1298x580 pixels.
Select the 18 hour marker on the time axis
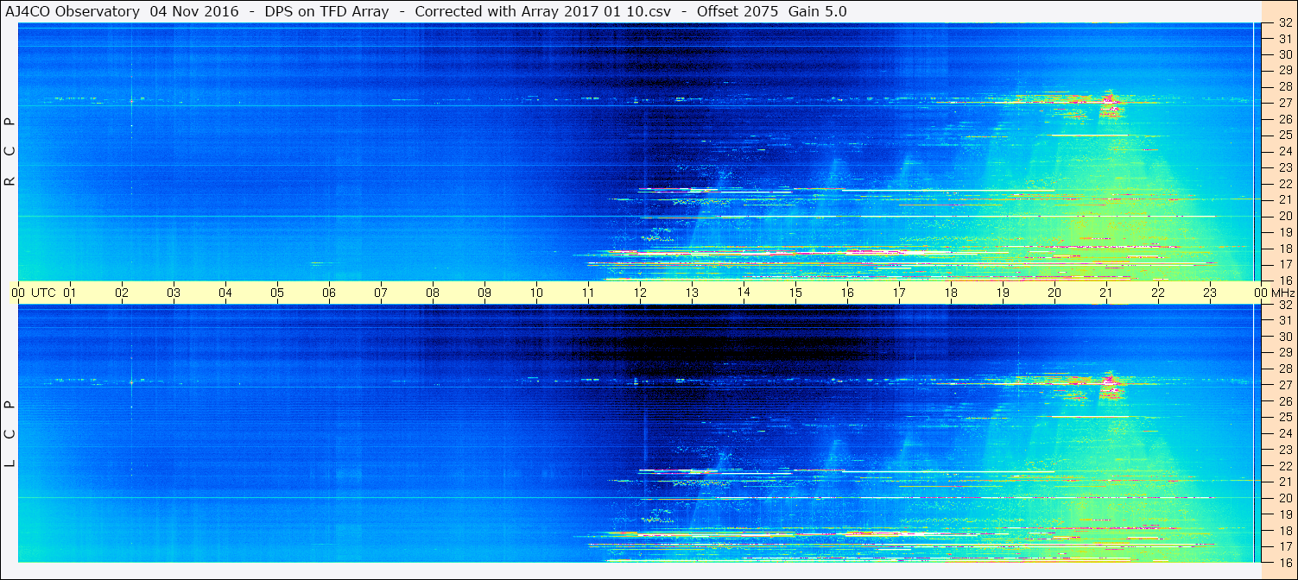coord(951,293)
